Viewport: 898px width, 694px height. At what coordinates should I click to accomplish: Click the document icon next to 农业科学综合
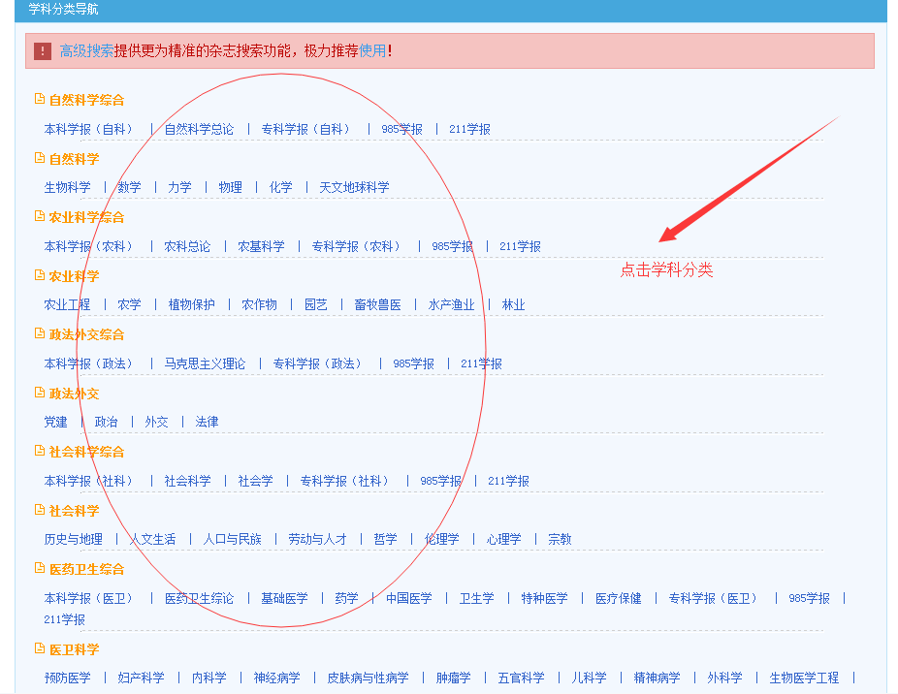click(x=40, y=216)
